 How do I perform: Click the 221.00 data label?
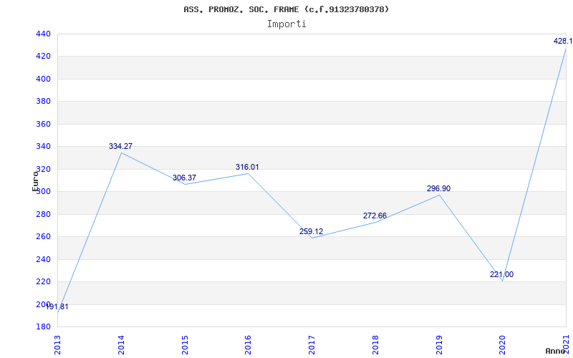click(502, 274)
